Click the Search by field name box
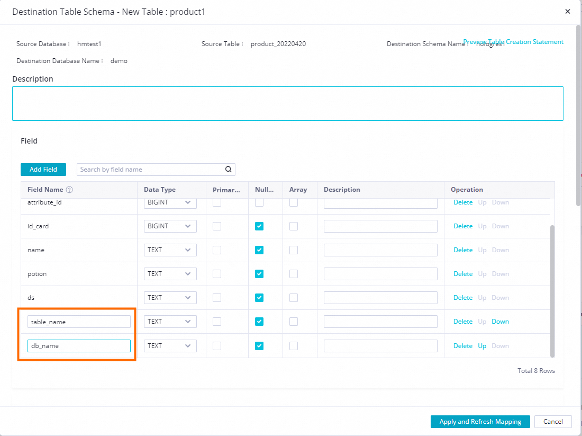Viewport: 582px width, 436px height. (151, 170)
